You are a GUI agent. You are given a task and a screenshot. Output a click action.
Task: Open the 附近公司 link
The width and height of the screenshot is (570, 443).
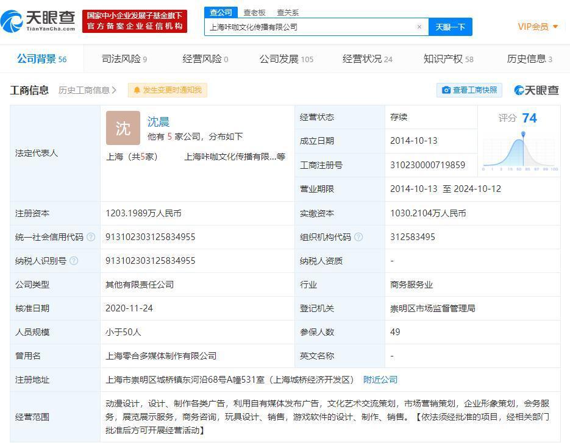(x=380, y=379)
